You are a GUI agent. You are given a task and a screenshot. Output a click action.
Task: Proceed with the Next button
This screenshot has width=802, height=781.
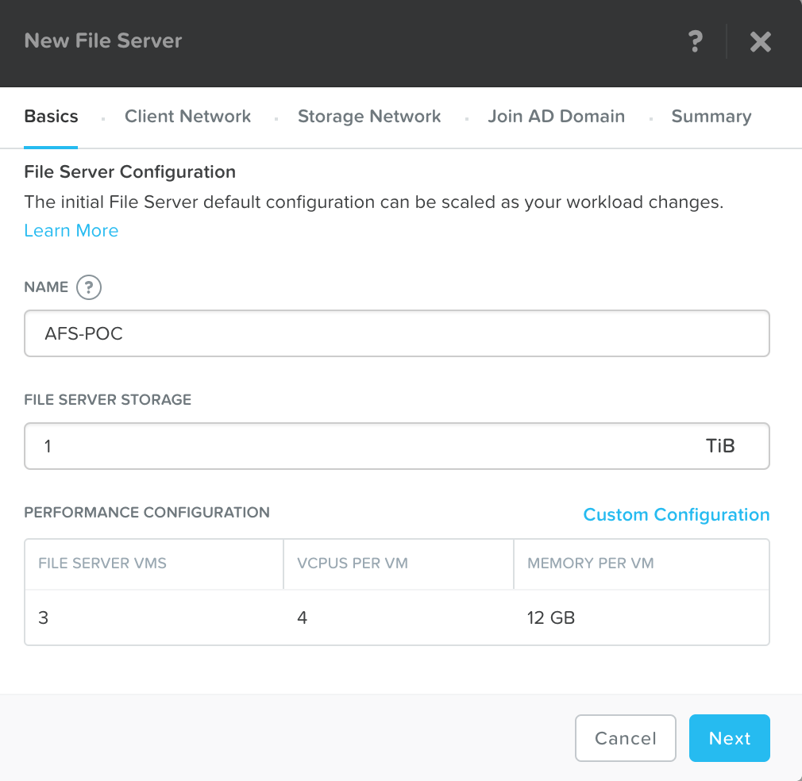point(729,738)
